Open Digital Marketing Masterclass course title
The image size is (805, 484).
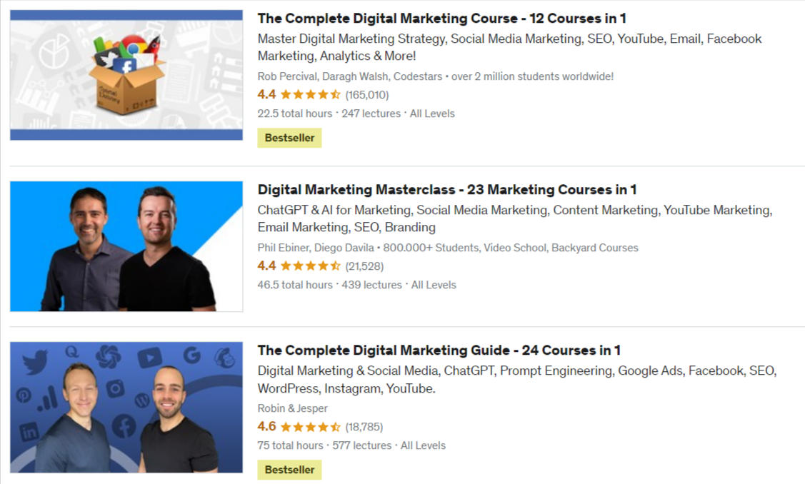tap(446, 190)
